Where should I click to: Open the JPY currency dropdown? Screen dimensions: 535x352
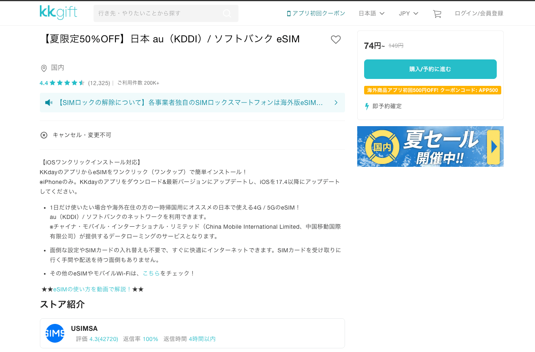point(408,13)
